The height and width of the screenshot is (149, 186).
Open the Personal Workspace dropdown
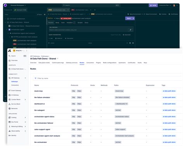tap(18, 5)
